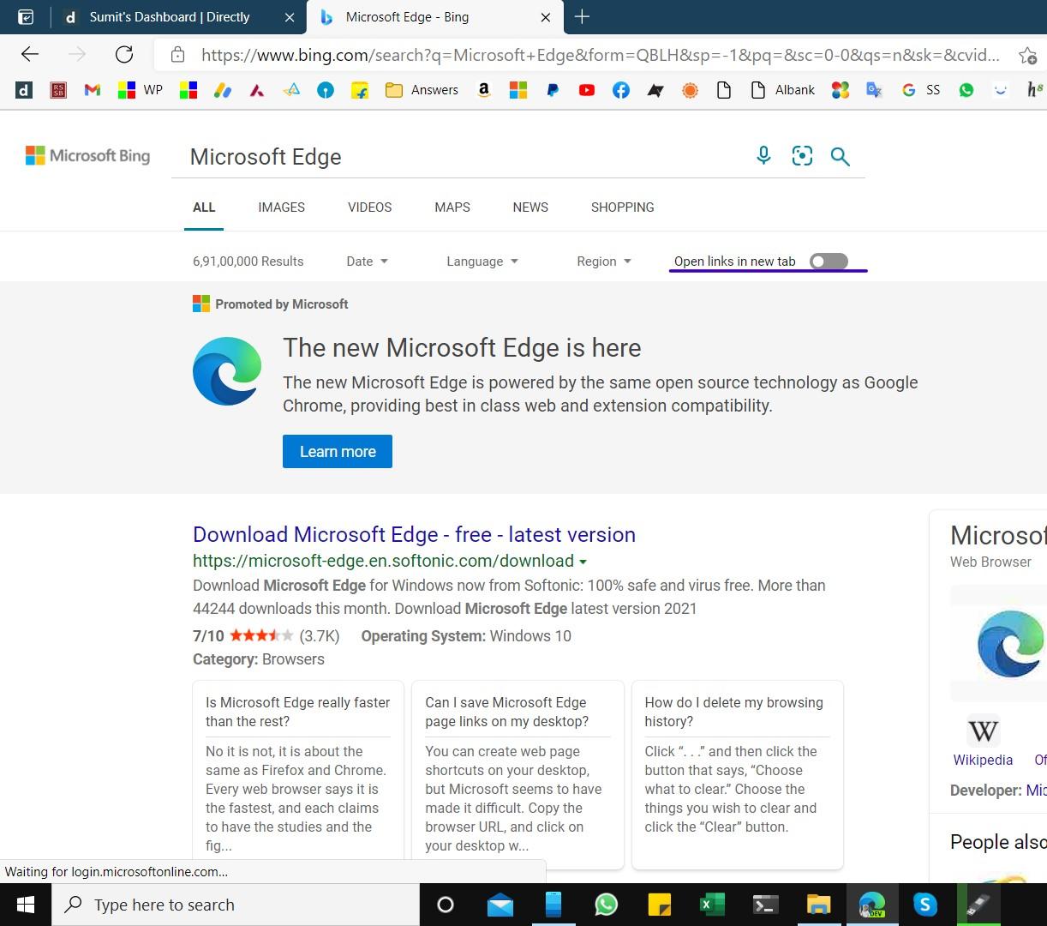This screenshot has width=1047, height=926.
Task: Open Bing visual search camera icon
Action: point(802,155)
